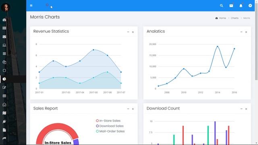The width and height of the screenshot is (258, 145).
Task: Click the page vertical scrollbar thumb
Action: click(256, 41)
